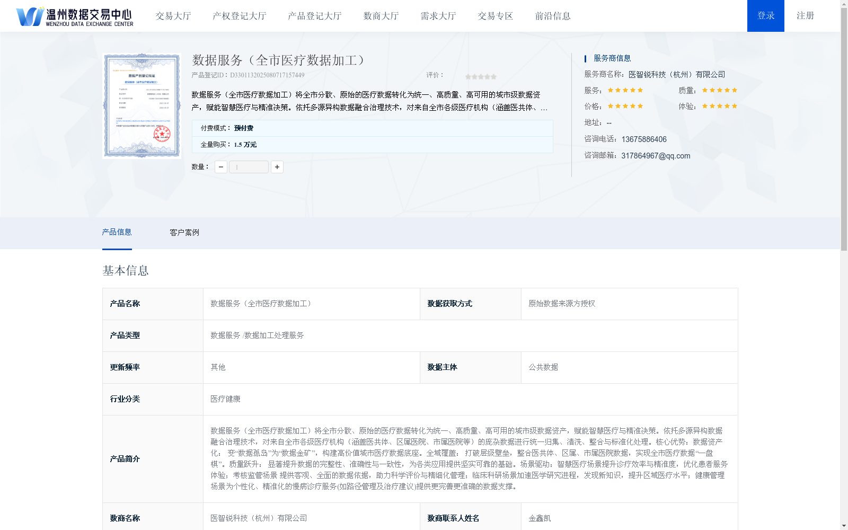Open the 前沿信息 navigation item

(553, 16)
